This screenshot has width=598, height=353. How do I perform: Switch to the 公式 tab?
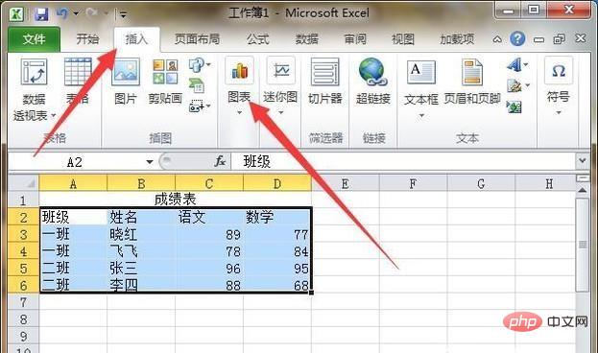tap(257, 39)
